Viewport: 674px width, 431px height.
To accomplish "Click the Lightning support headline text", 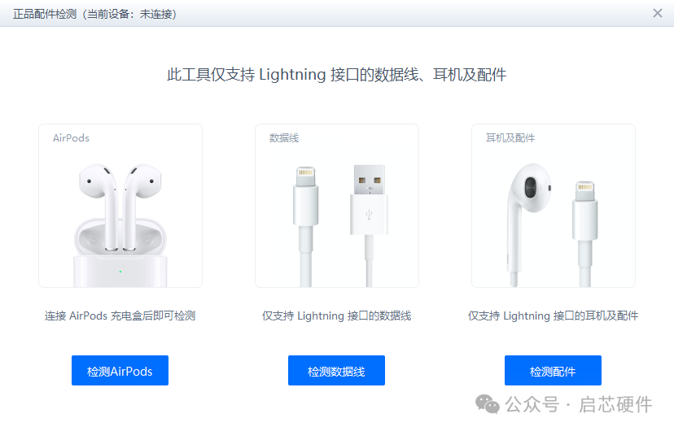I will coord(336,75).
